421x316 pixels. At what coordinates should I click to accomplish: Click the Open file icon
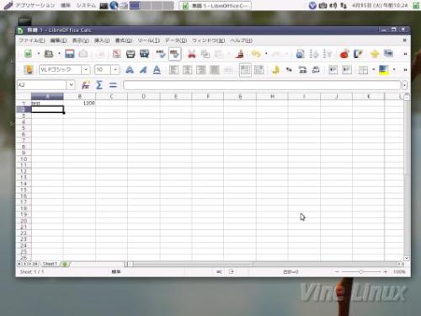[49, 53]
